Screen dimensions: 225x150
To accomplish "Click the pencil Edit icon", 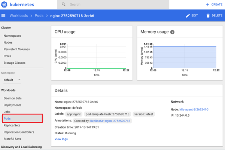I will click(188, 15).
